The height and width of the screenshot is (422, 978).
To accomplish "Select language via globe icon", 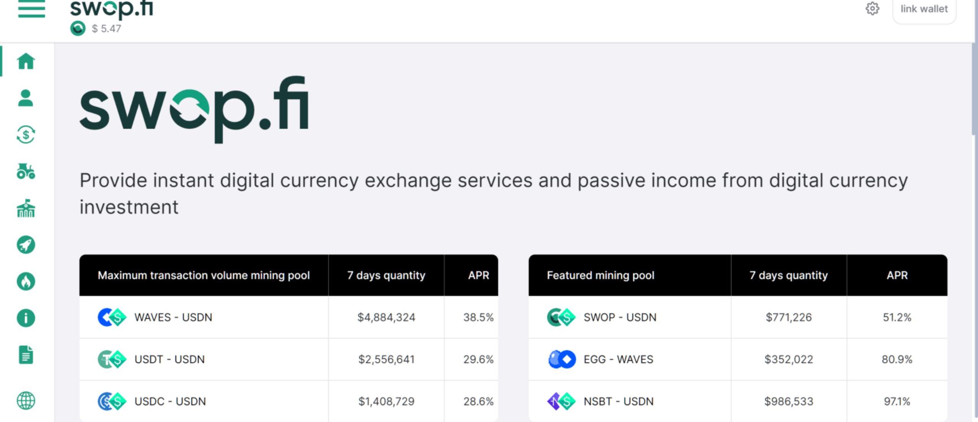I will [x=26, y=401].
